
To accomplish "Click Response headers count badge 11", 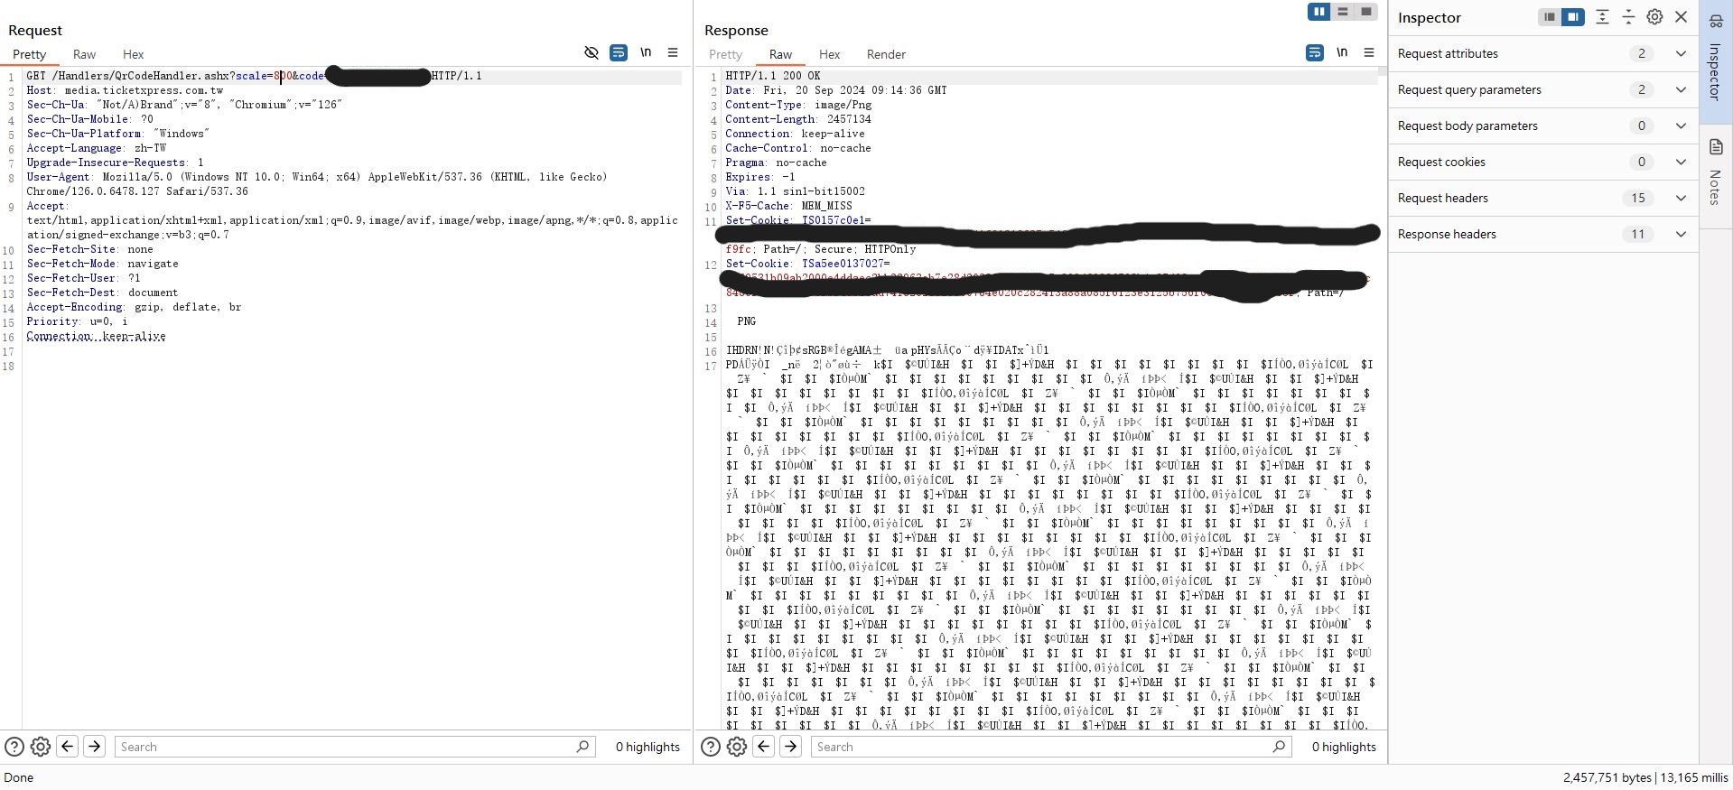I will pyautogui.click(x=1638, y=234).
